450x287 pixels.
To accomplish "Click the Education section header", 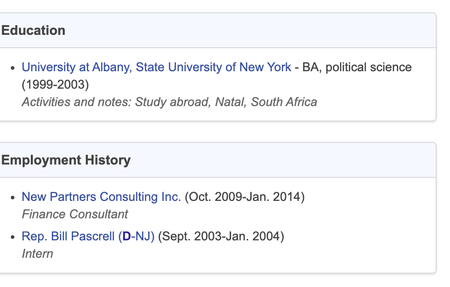I will click(x=33, y=30).
